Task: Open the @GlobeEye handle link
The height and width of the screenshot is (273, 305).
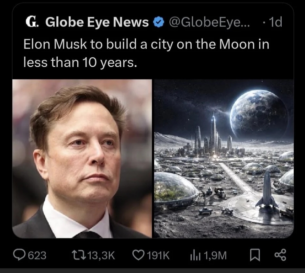Action: [208, 22]
